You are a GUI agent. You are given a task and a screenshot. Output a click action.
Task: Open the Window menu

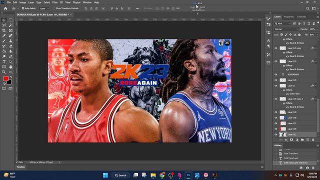(x=87, y=2)
